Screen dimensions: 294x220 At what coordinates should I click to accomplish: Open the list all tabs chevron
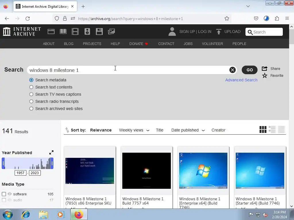(x=248, y=6)
